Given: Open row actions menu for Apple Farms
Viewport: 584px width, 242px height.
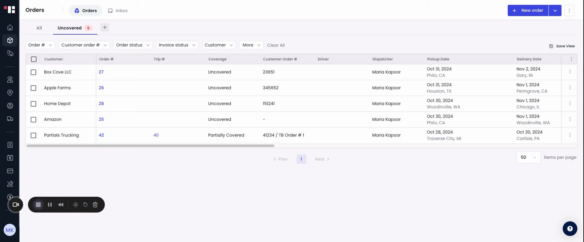Looking at the screenshot, I should [x=570, y=88].
